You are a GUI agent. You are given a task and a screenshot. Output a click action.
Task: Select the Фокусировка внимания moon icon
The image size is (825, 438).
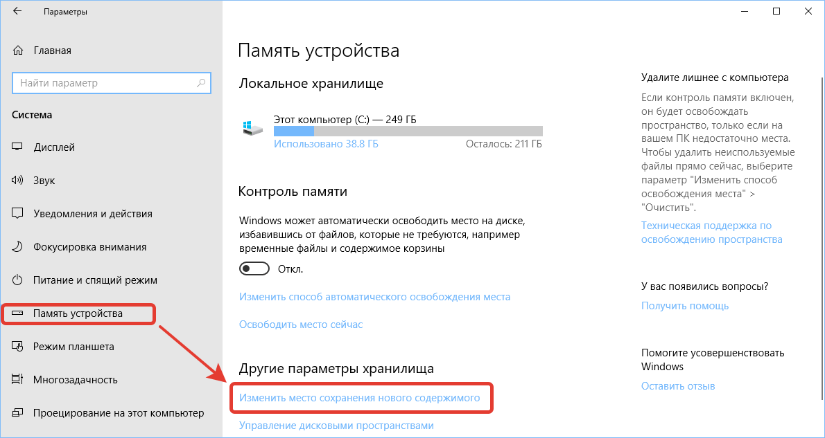coord(17,247)
